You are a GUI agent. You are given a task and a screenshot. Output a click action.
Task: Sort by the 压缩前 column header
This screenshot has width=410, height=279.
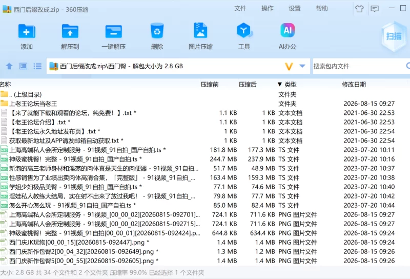pos(210,84)
